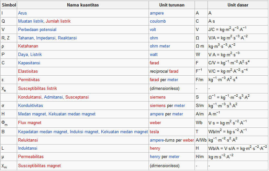Open the ohm meter link

point(160,46)
